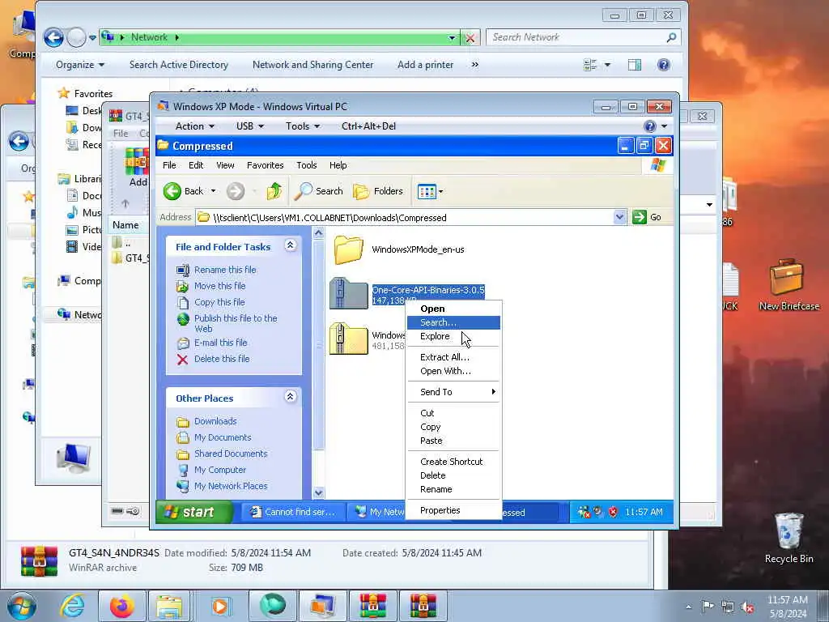This screenshot has height=622, width=829.
Task: Choose Rename in context menu
Action: (x=453, y=489)
